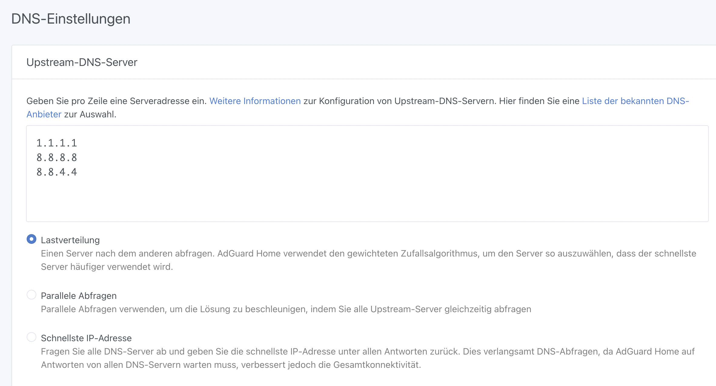This screenshot has height=386, width=716.
Task: Place cursor on the 8.8.4.4 entry
Action: click(x=57, y=172)
